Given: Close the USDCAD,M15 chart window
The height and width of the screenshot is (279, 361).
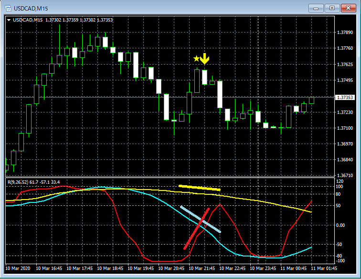Looking at the screenshot, I should (x=348, y=8).
